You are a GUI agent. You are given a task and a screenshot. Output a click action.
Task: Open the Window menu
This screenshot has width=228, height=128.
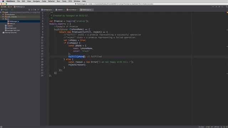tap(77, 1)
